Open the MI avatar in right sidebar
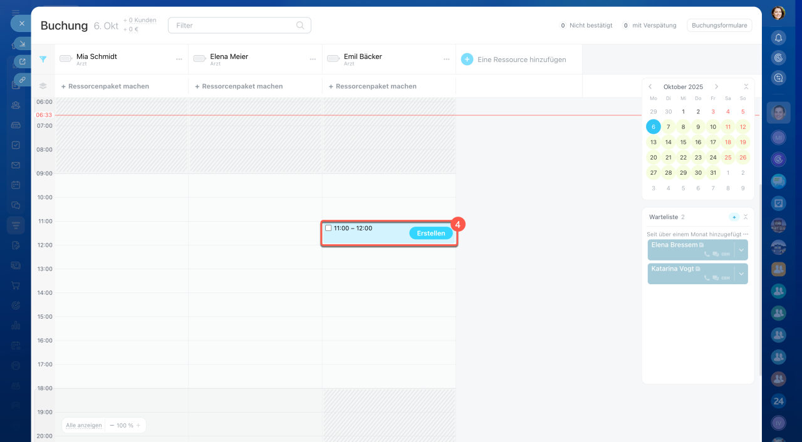Image resolution: width=802 pixels, height=442 pixels. tap(778, 137)
